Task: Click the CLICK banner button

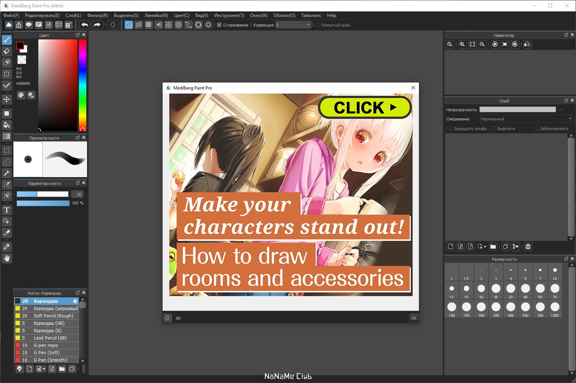Action: (x=364, y=108)
